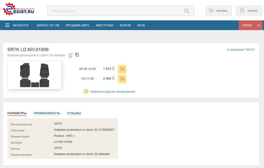The image size is (264, 168).
Task: Click info icon next to price 2 098
Action: (x=113, y=78)
